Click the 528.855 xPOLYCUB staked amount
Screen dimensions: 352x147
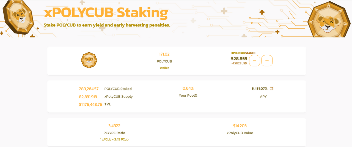coord(239,59)
